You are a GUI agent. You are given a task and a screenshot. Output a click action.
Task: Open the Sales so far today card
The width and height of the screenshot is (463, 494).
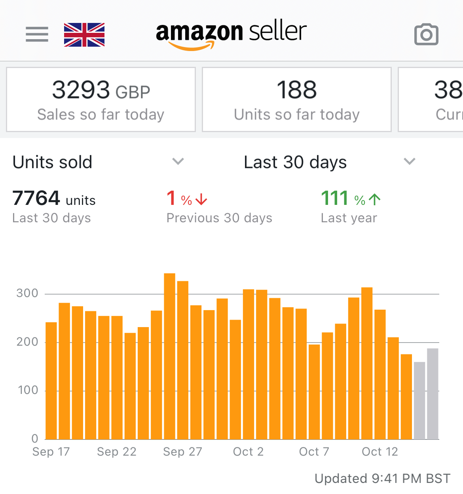point(101,100)
